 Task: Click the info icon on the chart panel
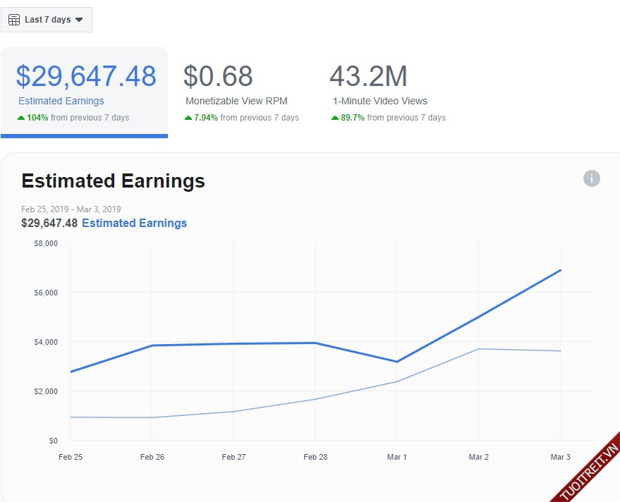pyautogui.click(x=591, y=178)
